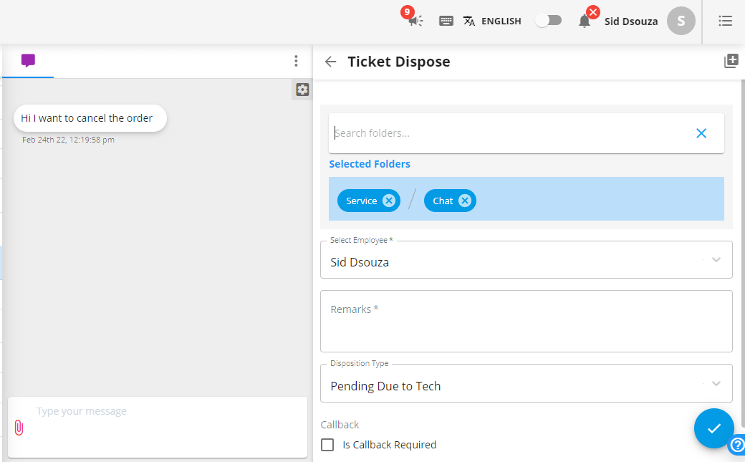Open the Select Employee dropdown
Screen dimensions: 745x462
(x=527, y=259)
